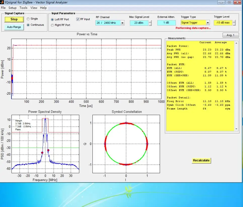
Task: Click the MATLAB app icon in title bar
Action: tap(2, 3)
